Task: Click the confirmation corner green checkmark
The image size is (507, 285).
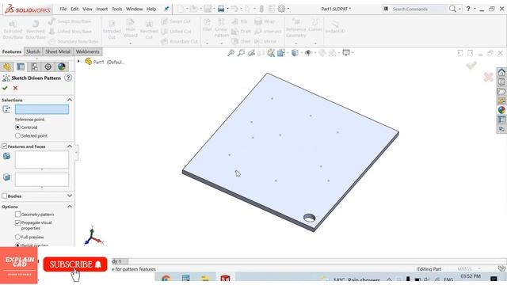Action: click(x=471, y=65)
